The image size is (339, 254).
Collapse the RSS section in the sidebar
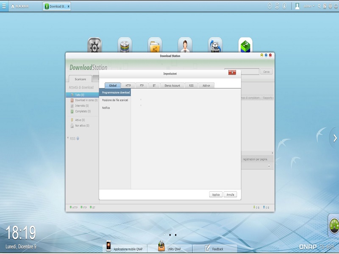68,138
